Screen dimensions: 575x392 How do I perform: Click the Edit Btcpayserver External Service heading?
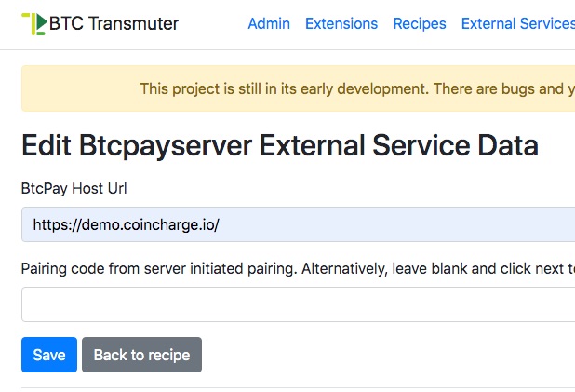click(x=279, y=145)
